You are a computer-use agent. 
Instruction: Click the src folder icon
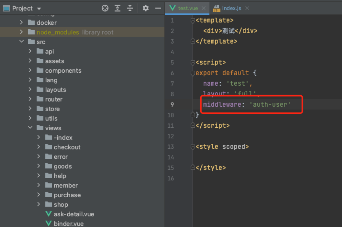pyautogui.click(x=31, y=41)
